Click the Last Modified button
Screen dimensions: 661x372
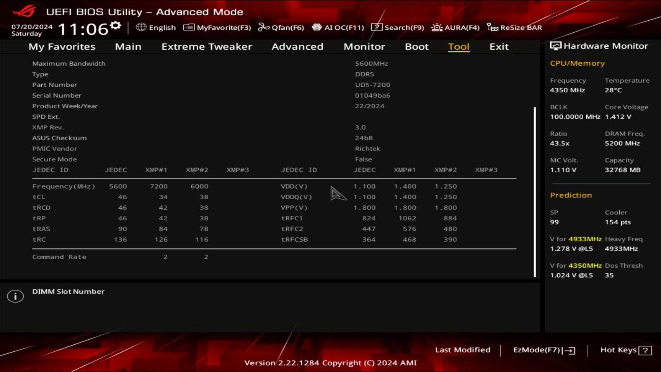point(462,350)
